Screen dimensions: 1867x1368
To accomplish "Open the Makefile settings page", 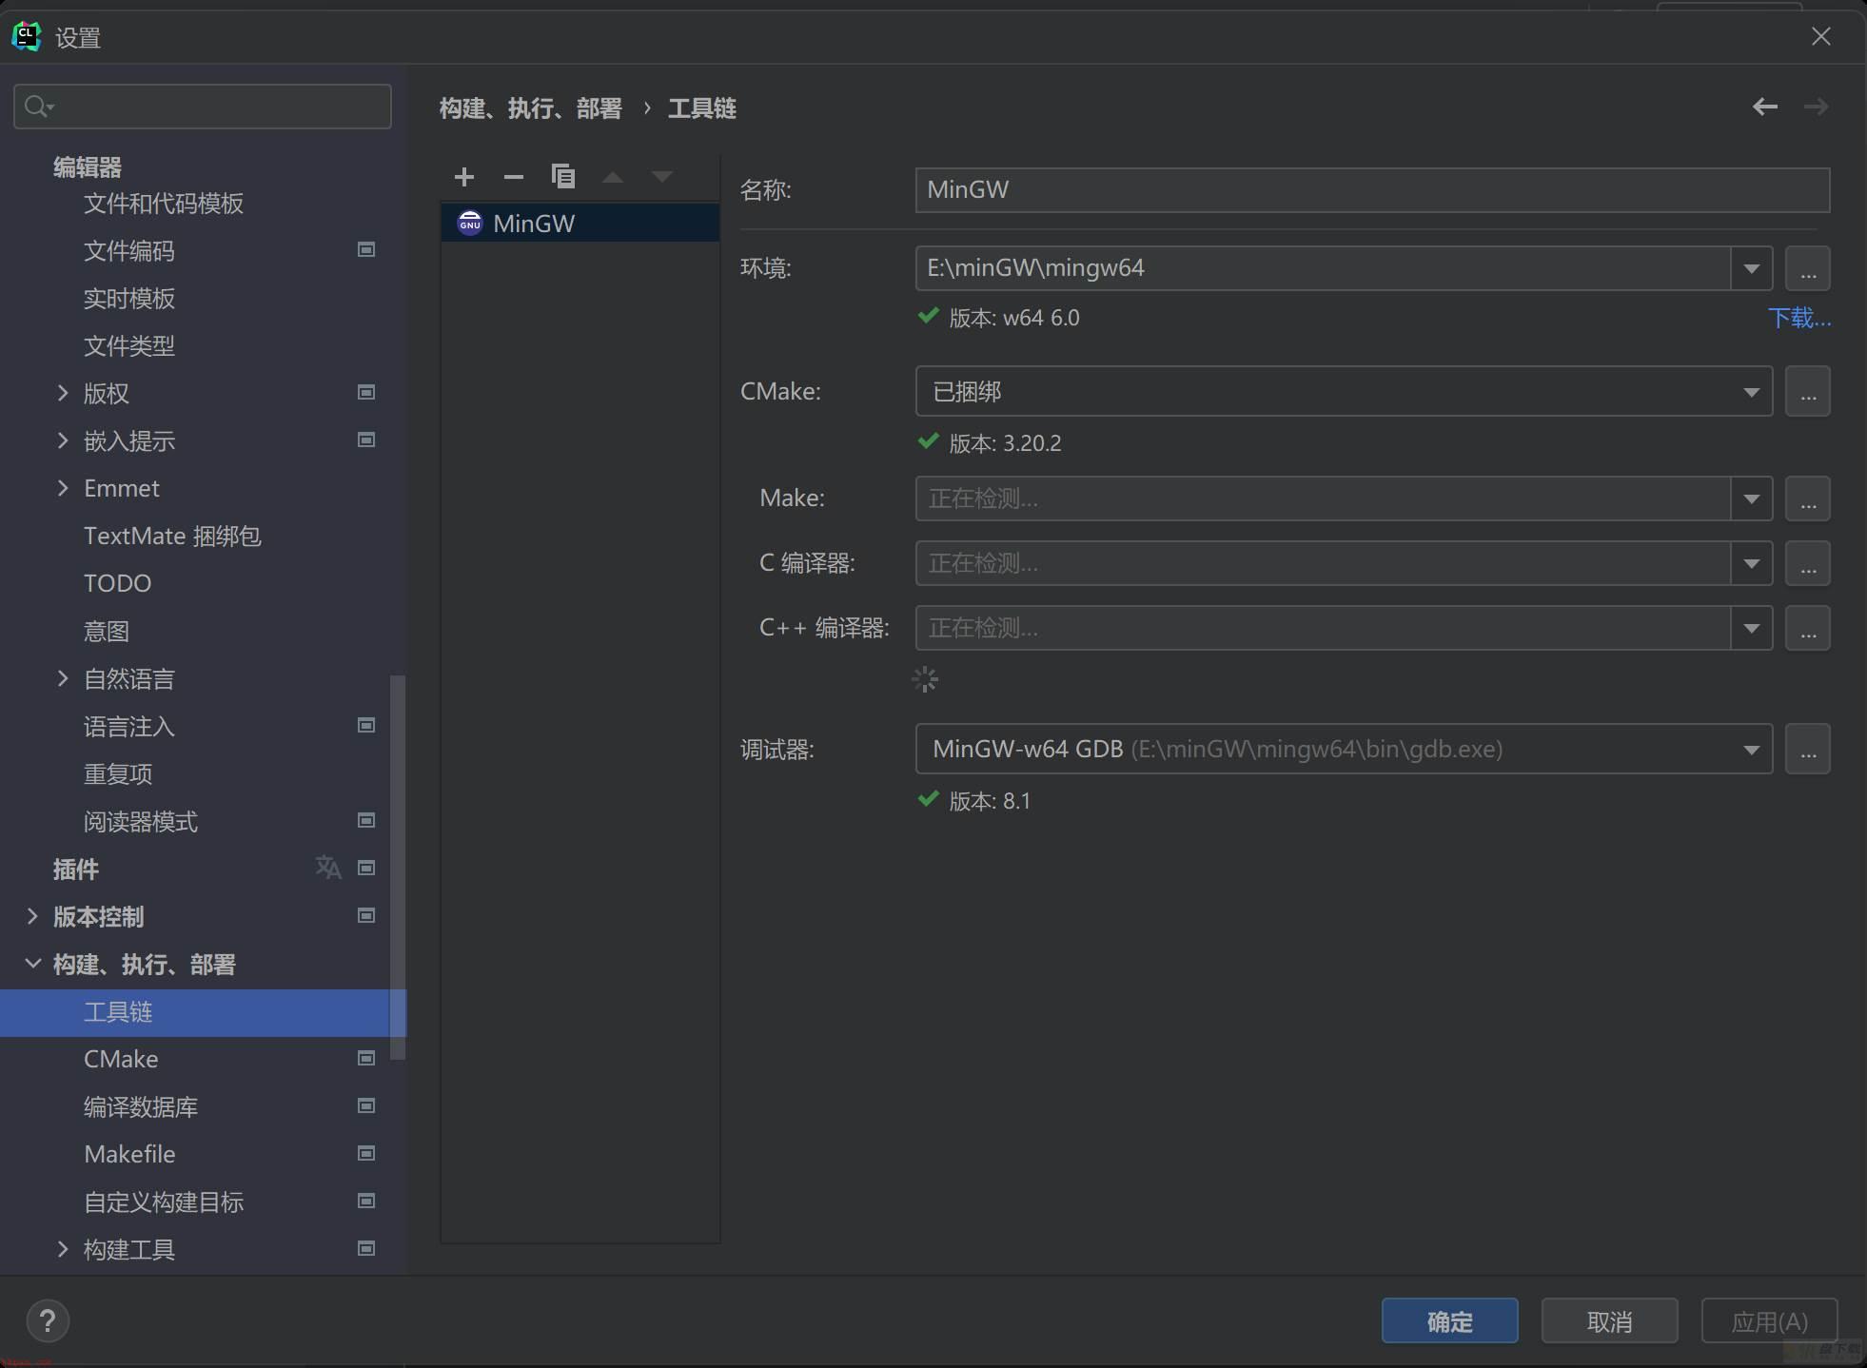I will [x=129, y=1154].
